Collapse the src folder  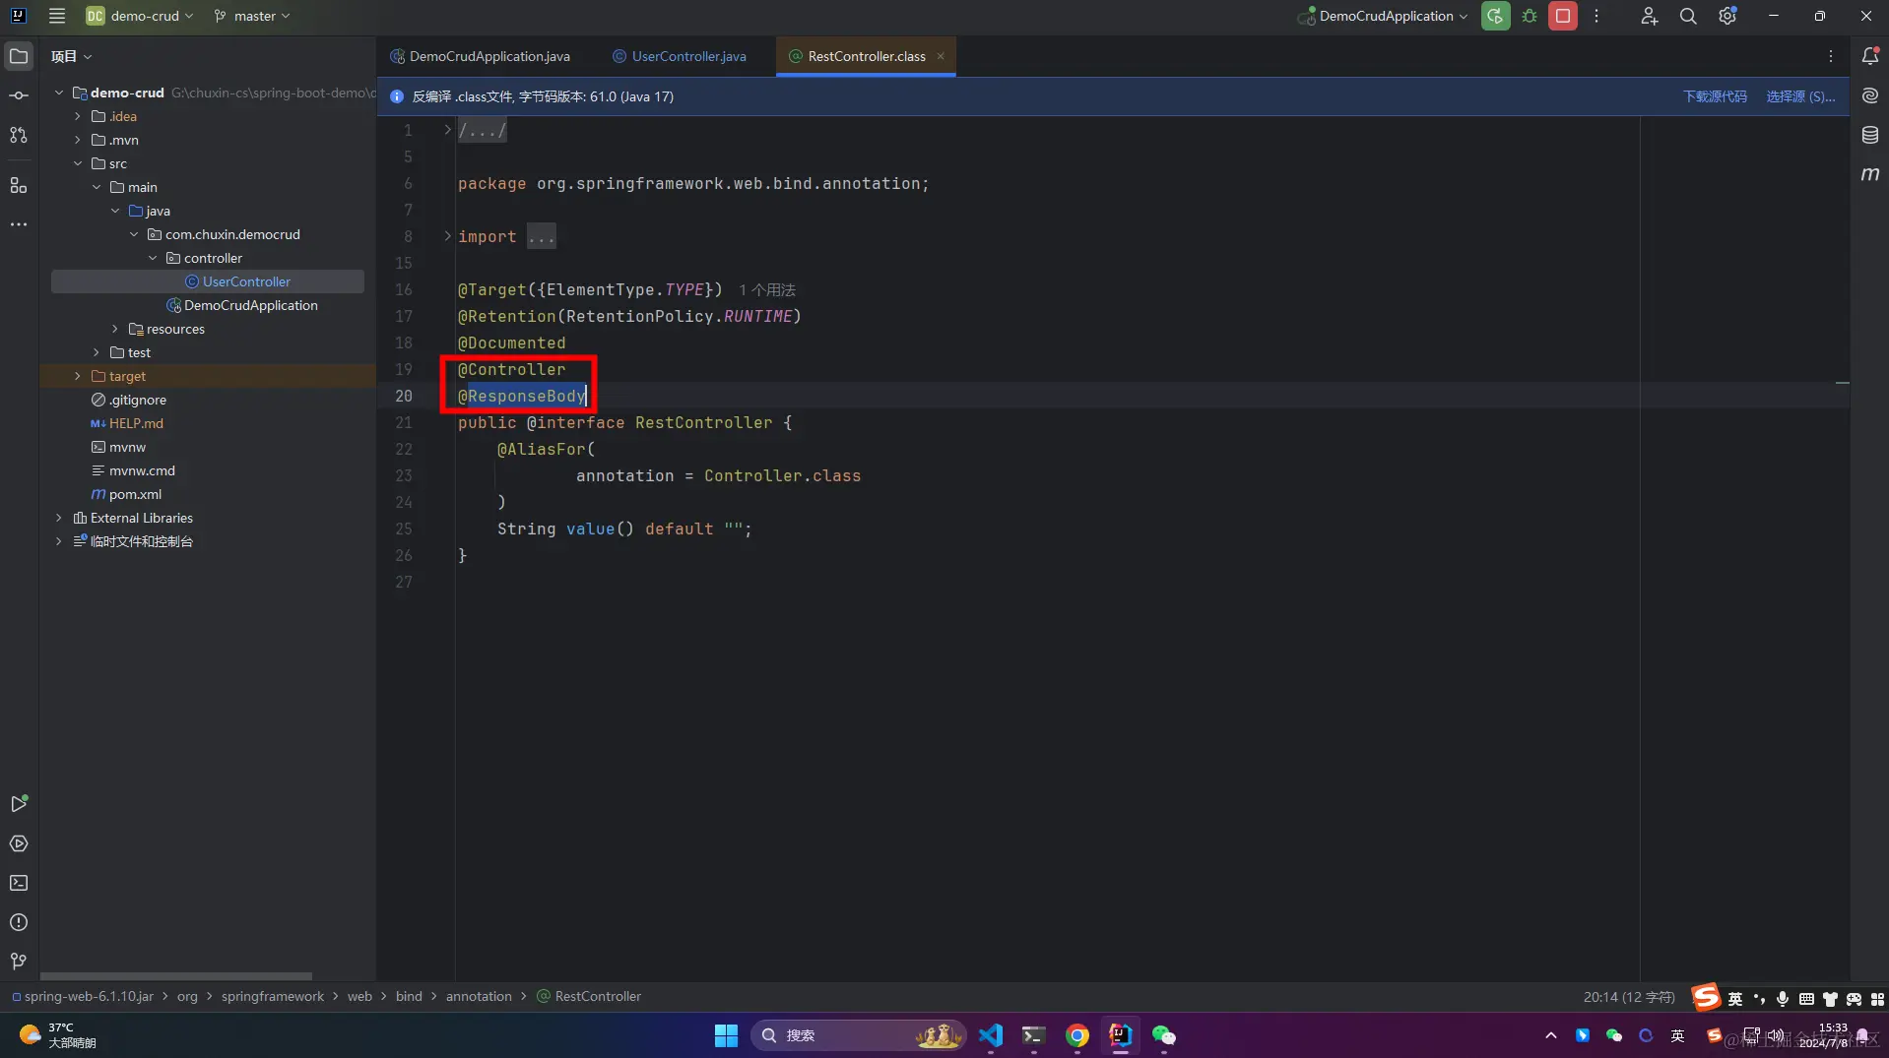point(78,163)
